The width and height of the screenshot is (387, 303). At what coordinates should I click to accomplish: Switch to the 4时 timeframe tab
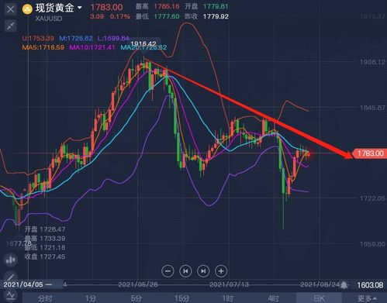273,298
